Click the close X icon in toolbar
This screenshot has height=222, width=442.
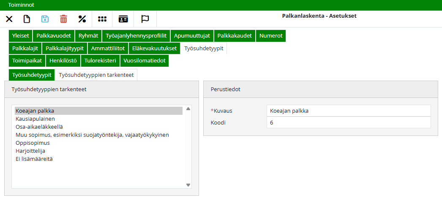(9, 19)
